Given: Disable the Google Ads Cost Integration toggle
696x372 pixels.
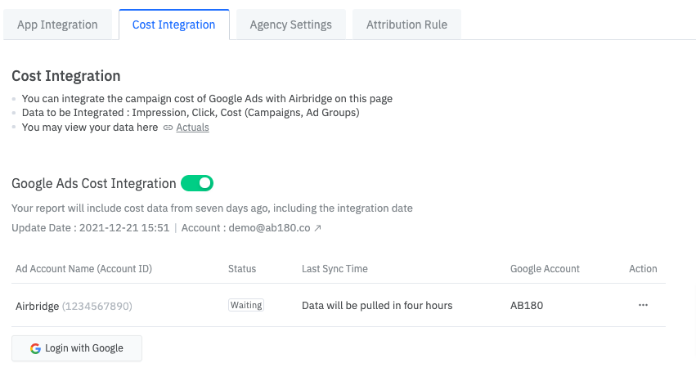Looking at the screenshot, I should [x=197, y=183].
